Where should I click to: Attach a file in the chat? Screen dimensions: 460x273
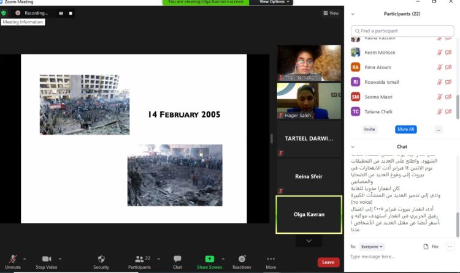click(431, 247)
